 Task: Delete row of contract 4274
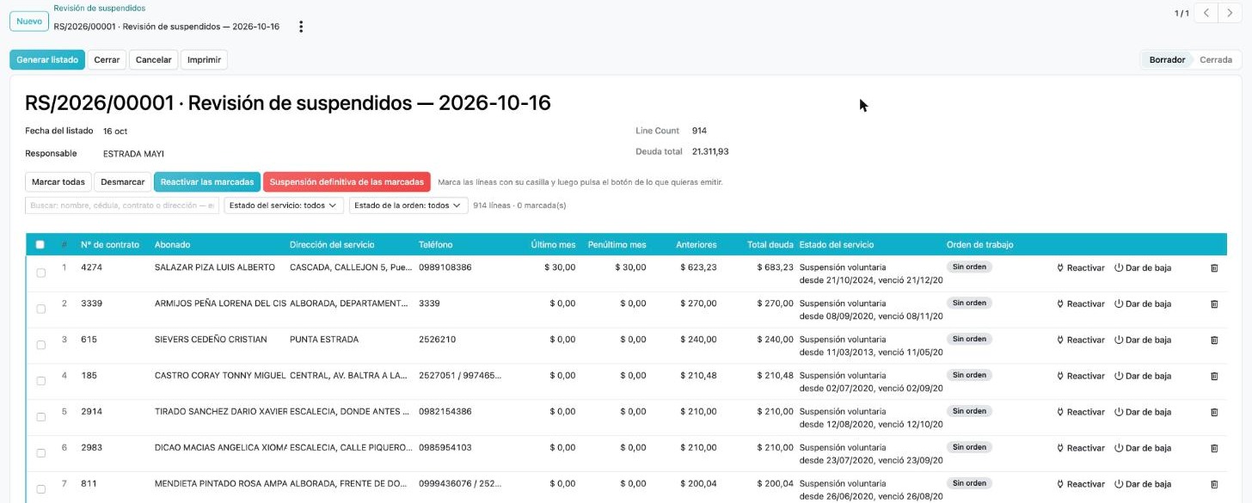(1214, 268)
